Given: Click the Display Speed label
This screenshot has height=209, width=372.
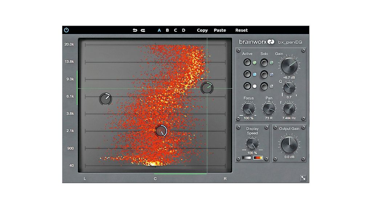Looking at the screenshot, I should coord(252,131).
